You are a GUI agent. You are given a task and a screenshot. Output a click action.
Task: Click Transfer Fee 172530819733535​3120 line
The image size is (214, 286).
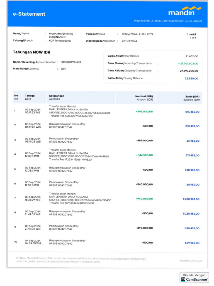pos(71,116)
